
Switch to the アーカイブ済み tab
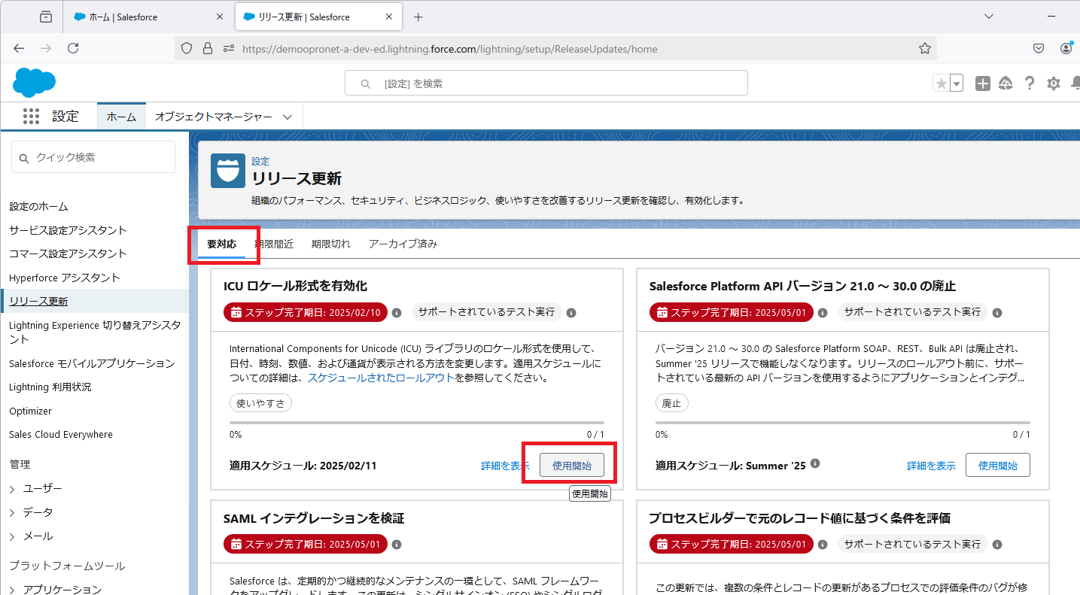pos(403,244)
